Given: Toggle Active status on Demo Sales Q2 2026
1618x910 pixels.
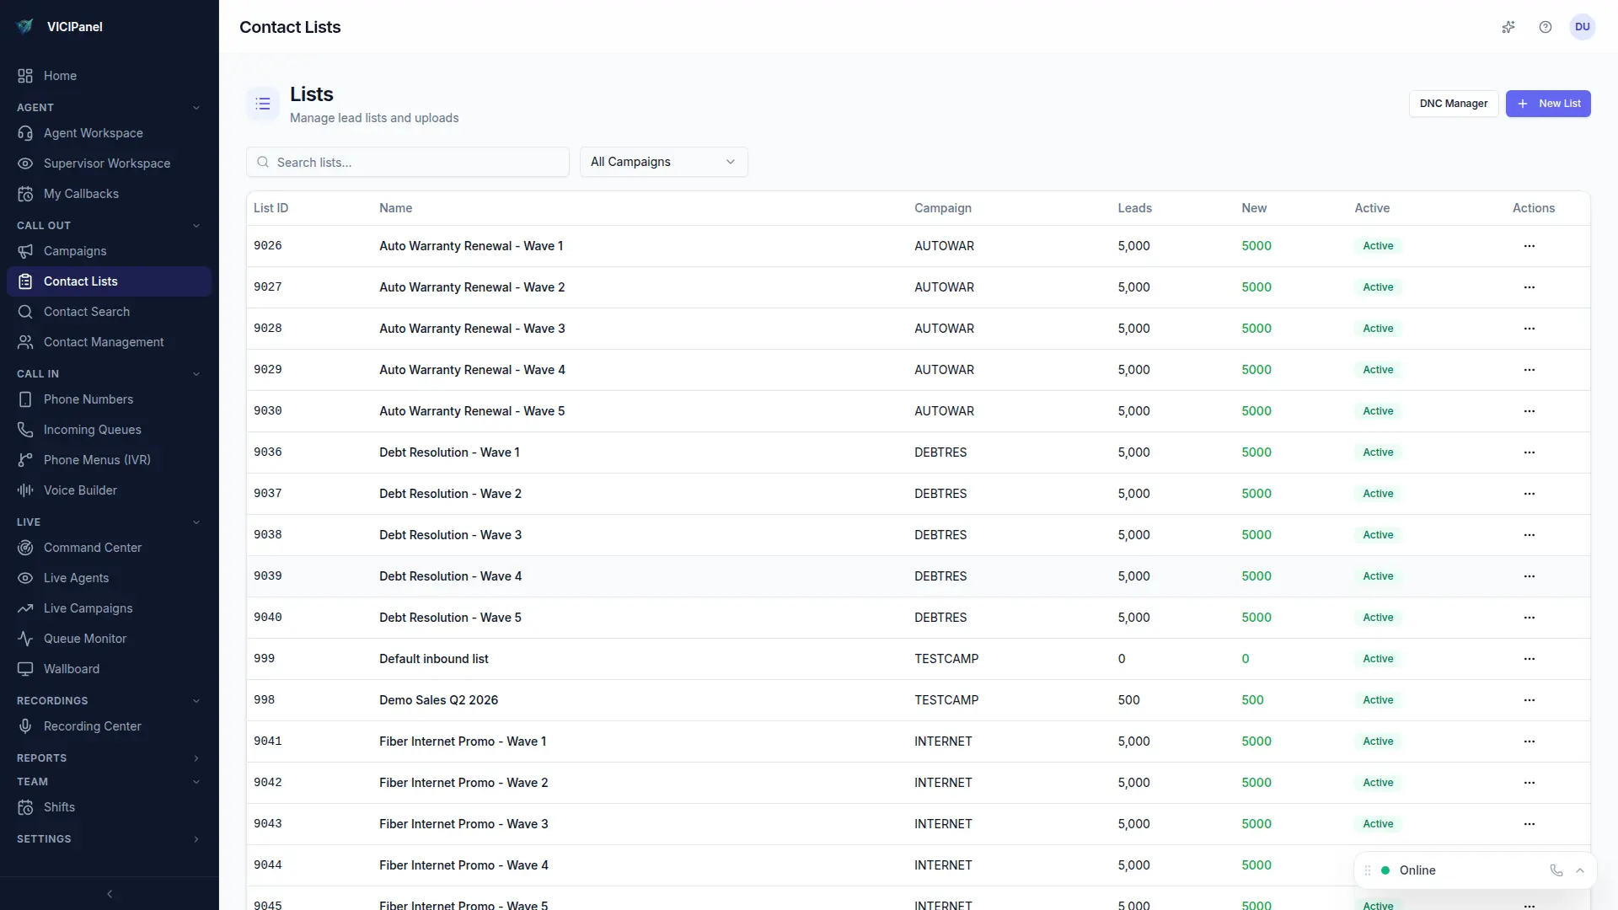Looking at the screenshot, I should click(1378, 699).
